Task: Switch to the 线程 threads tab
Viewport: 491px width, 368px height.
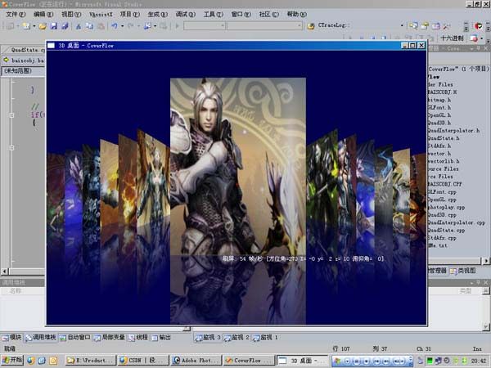Action: click(138, 337)
